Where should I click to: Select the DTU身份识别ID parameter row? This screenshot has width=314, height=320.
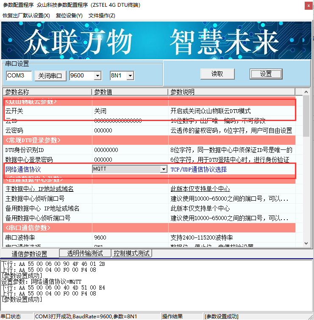[x=149, y=150]
